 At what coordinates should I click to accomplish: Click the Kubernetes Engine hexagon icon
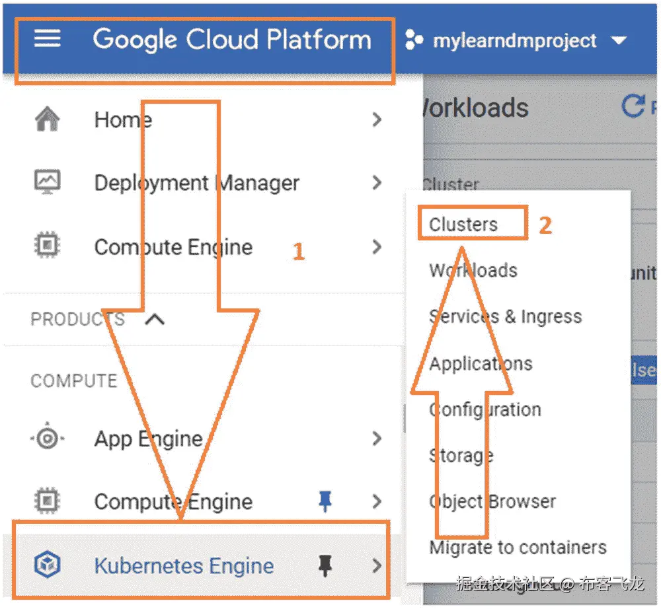point(47,565)
